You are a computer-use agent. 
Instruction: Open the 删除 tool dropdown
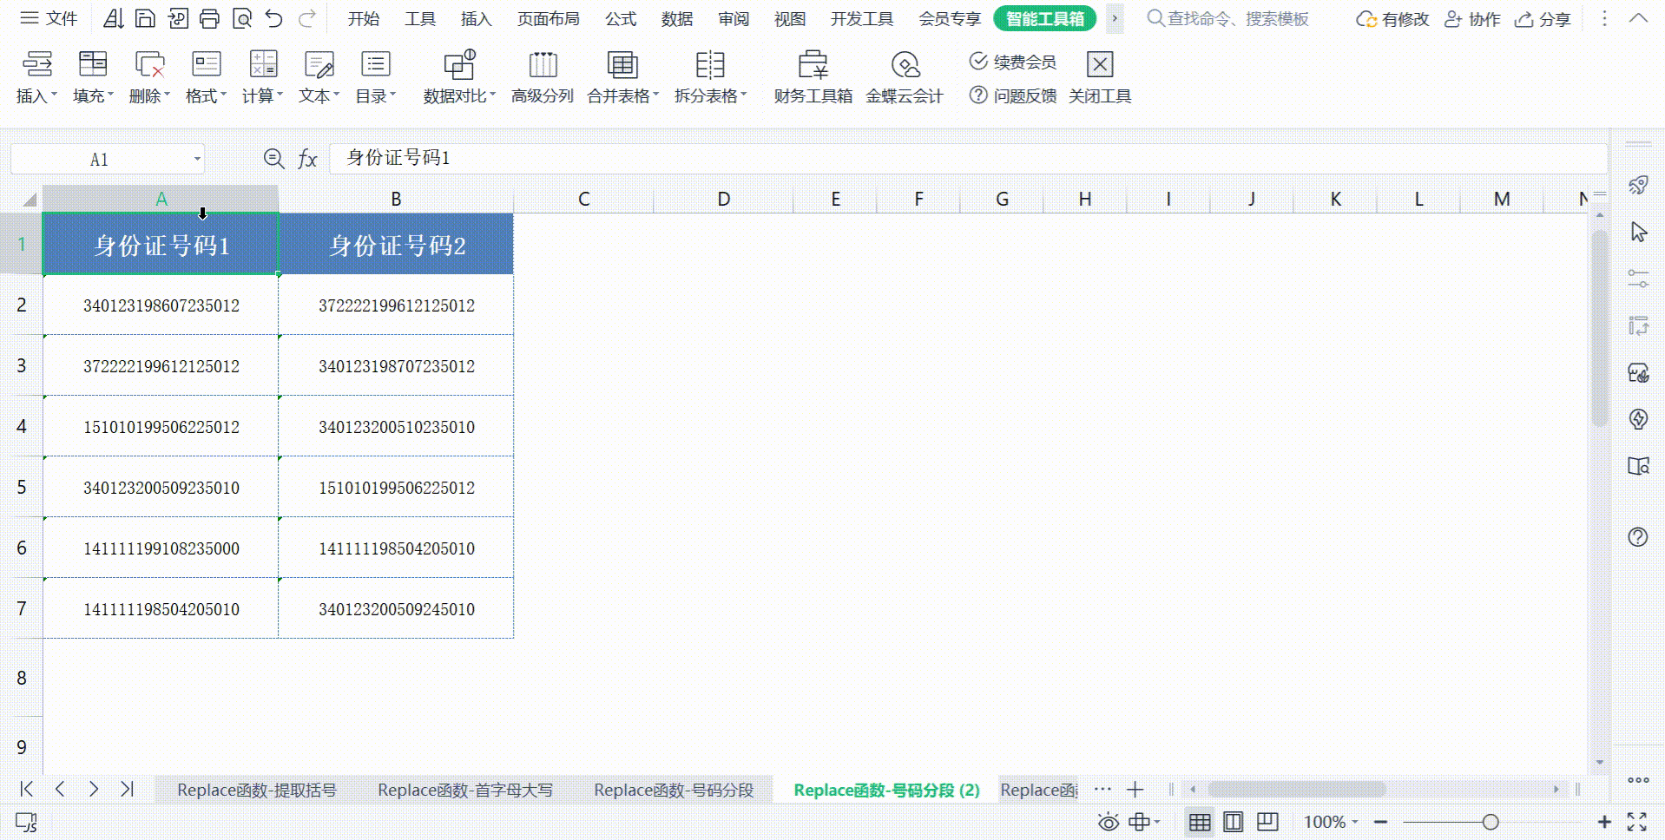(x=149, y=77)
